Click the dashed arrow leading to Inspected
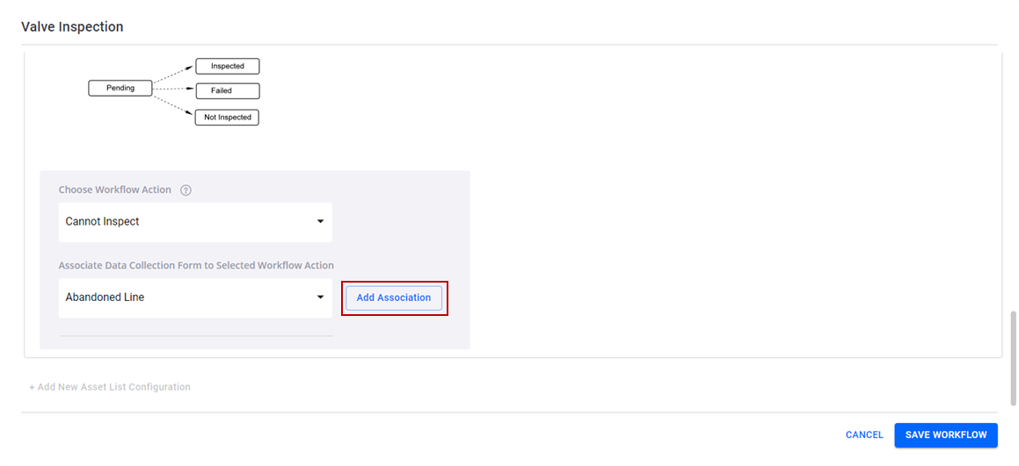Viewport: 1019px width, 466px height. pyautogui.click(x=173, y=74)
